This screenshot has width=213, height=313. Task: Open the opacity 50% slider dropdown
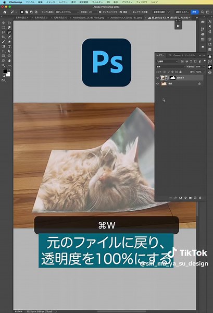[204, 67]
